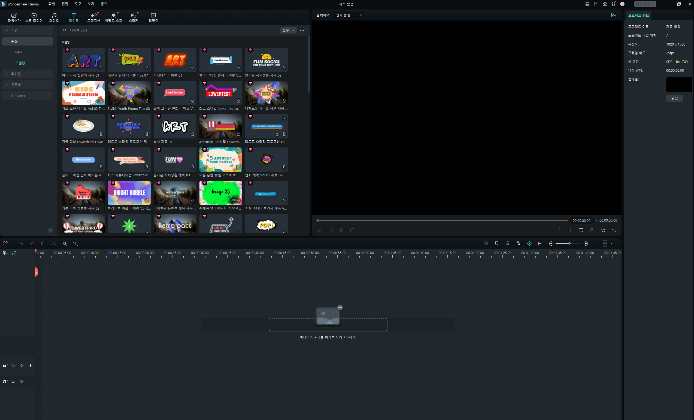Open the 전부 filter dropdown

pyautogui.click(x=288, y=30)
